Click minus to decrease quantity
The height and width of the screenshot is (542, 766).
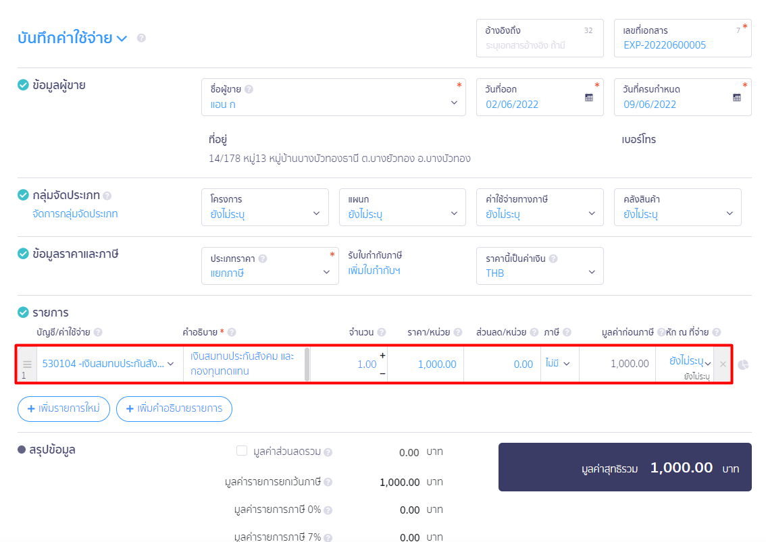(x=382, y=373)
